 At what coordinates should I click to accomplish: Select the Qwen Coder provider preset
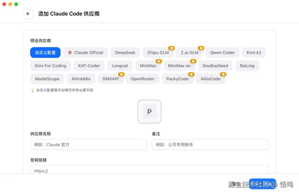(222, 53)
